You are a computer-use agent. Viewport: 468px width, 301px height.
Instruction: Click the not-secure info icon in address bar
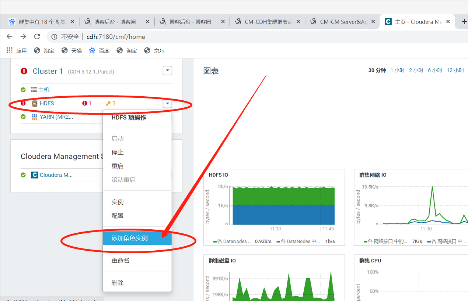(x=55, y=36)
